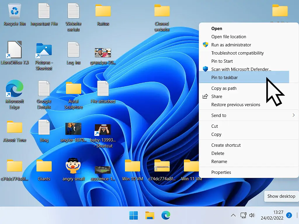The height and width of the screenshot is (224, 299).
Task: Expand the hidden system tray icons chevron
Action: pyautogui.click(x=233, y=216)
